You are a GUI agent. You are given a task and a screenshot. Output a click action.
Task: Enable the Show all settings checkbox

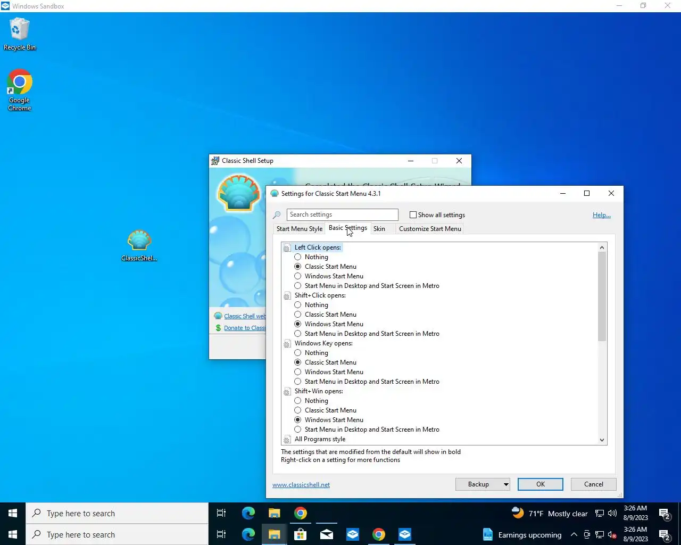[x=413, y=215]
